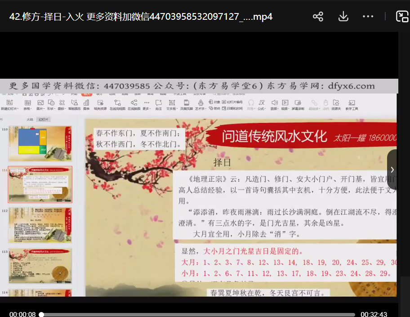
Task: Switch to the 大纲 outline tab
Action: [x=30, y=120]
